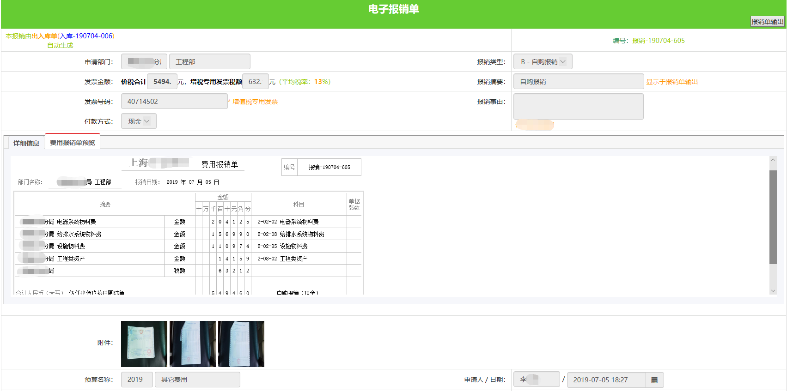Open the first invoice attachment thumbnail
Screen dimensions: 787x392
pyautogui.click(x=144, y=344)
